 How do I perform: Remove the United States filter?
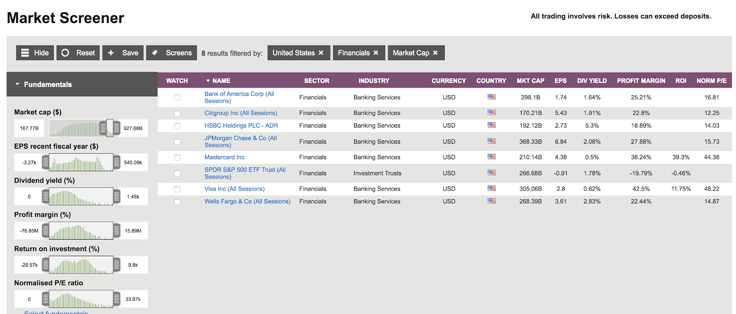tap(321, 53)
